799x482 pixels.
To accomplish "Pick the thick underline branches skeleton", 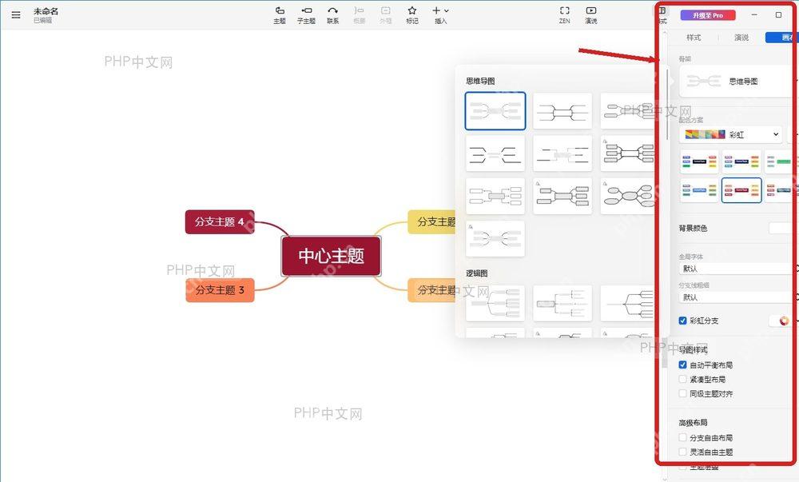I will pyautogui.click(x=495, y=153).
